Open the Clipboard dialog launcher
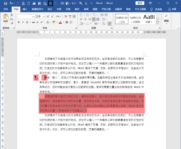181x149 pixels. point(14,28)
